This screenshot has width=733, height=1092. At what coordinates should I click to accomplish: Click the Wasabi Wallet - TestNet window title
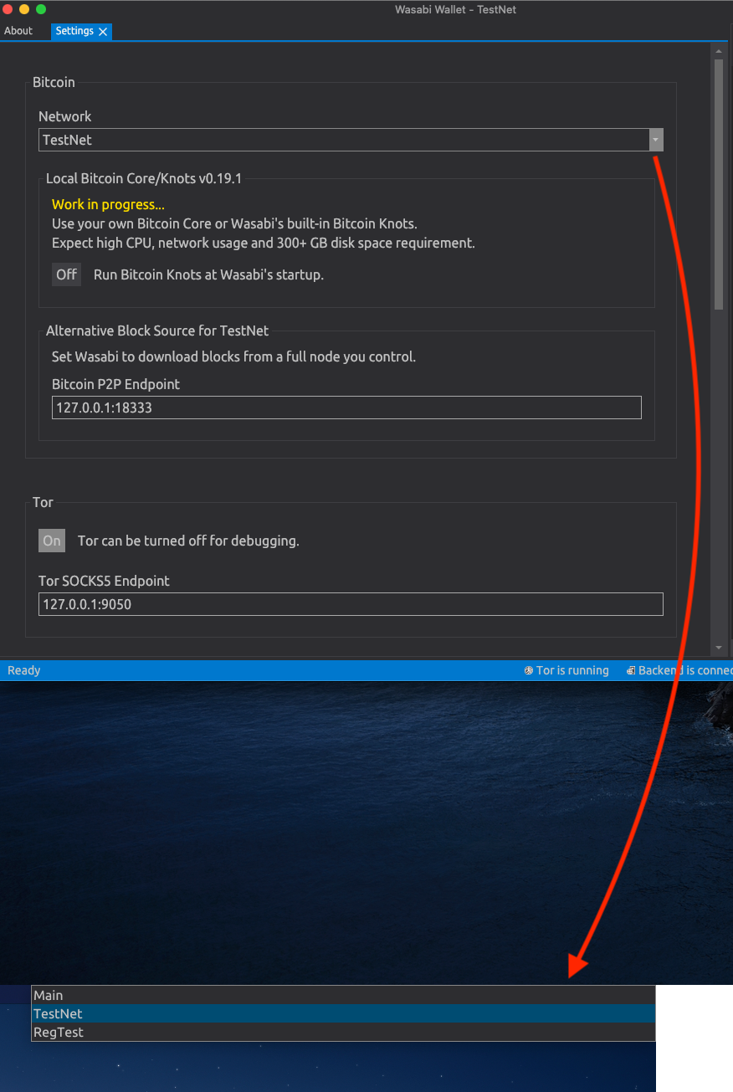point(456,9)
